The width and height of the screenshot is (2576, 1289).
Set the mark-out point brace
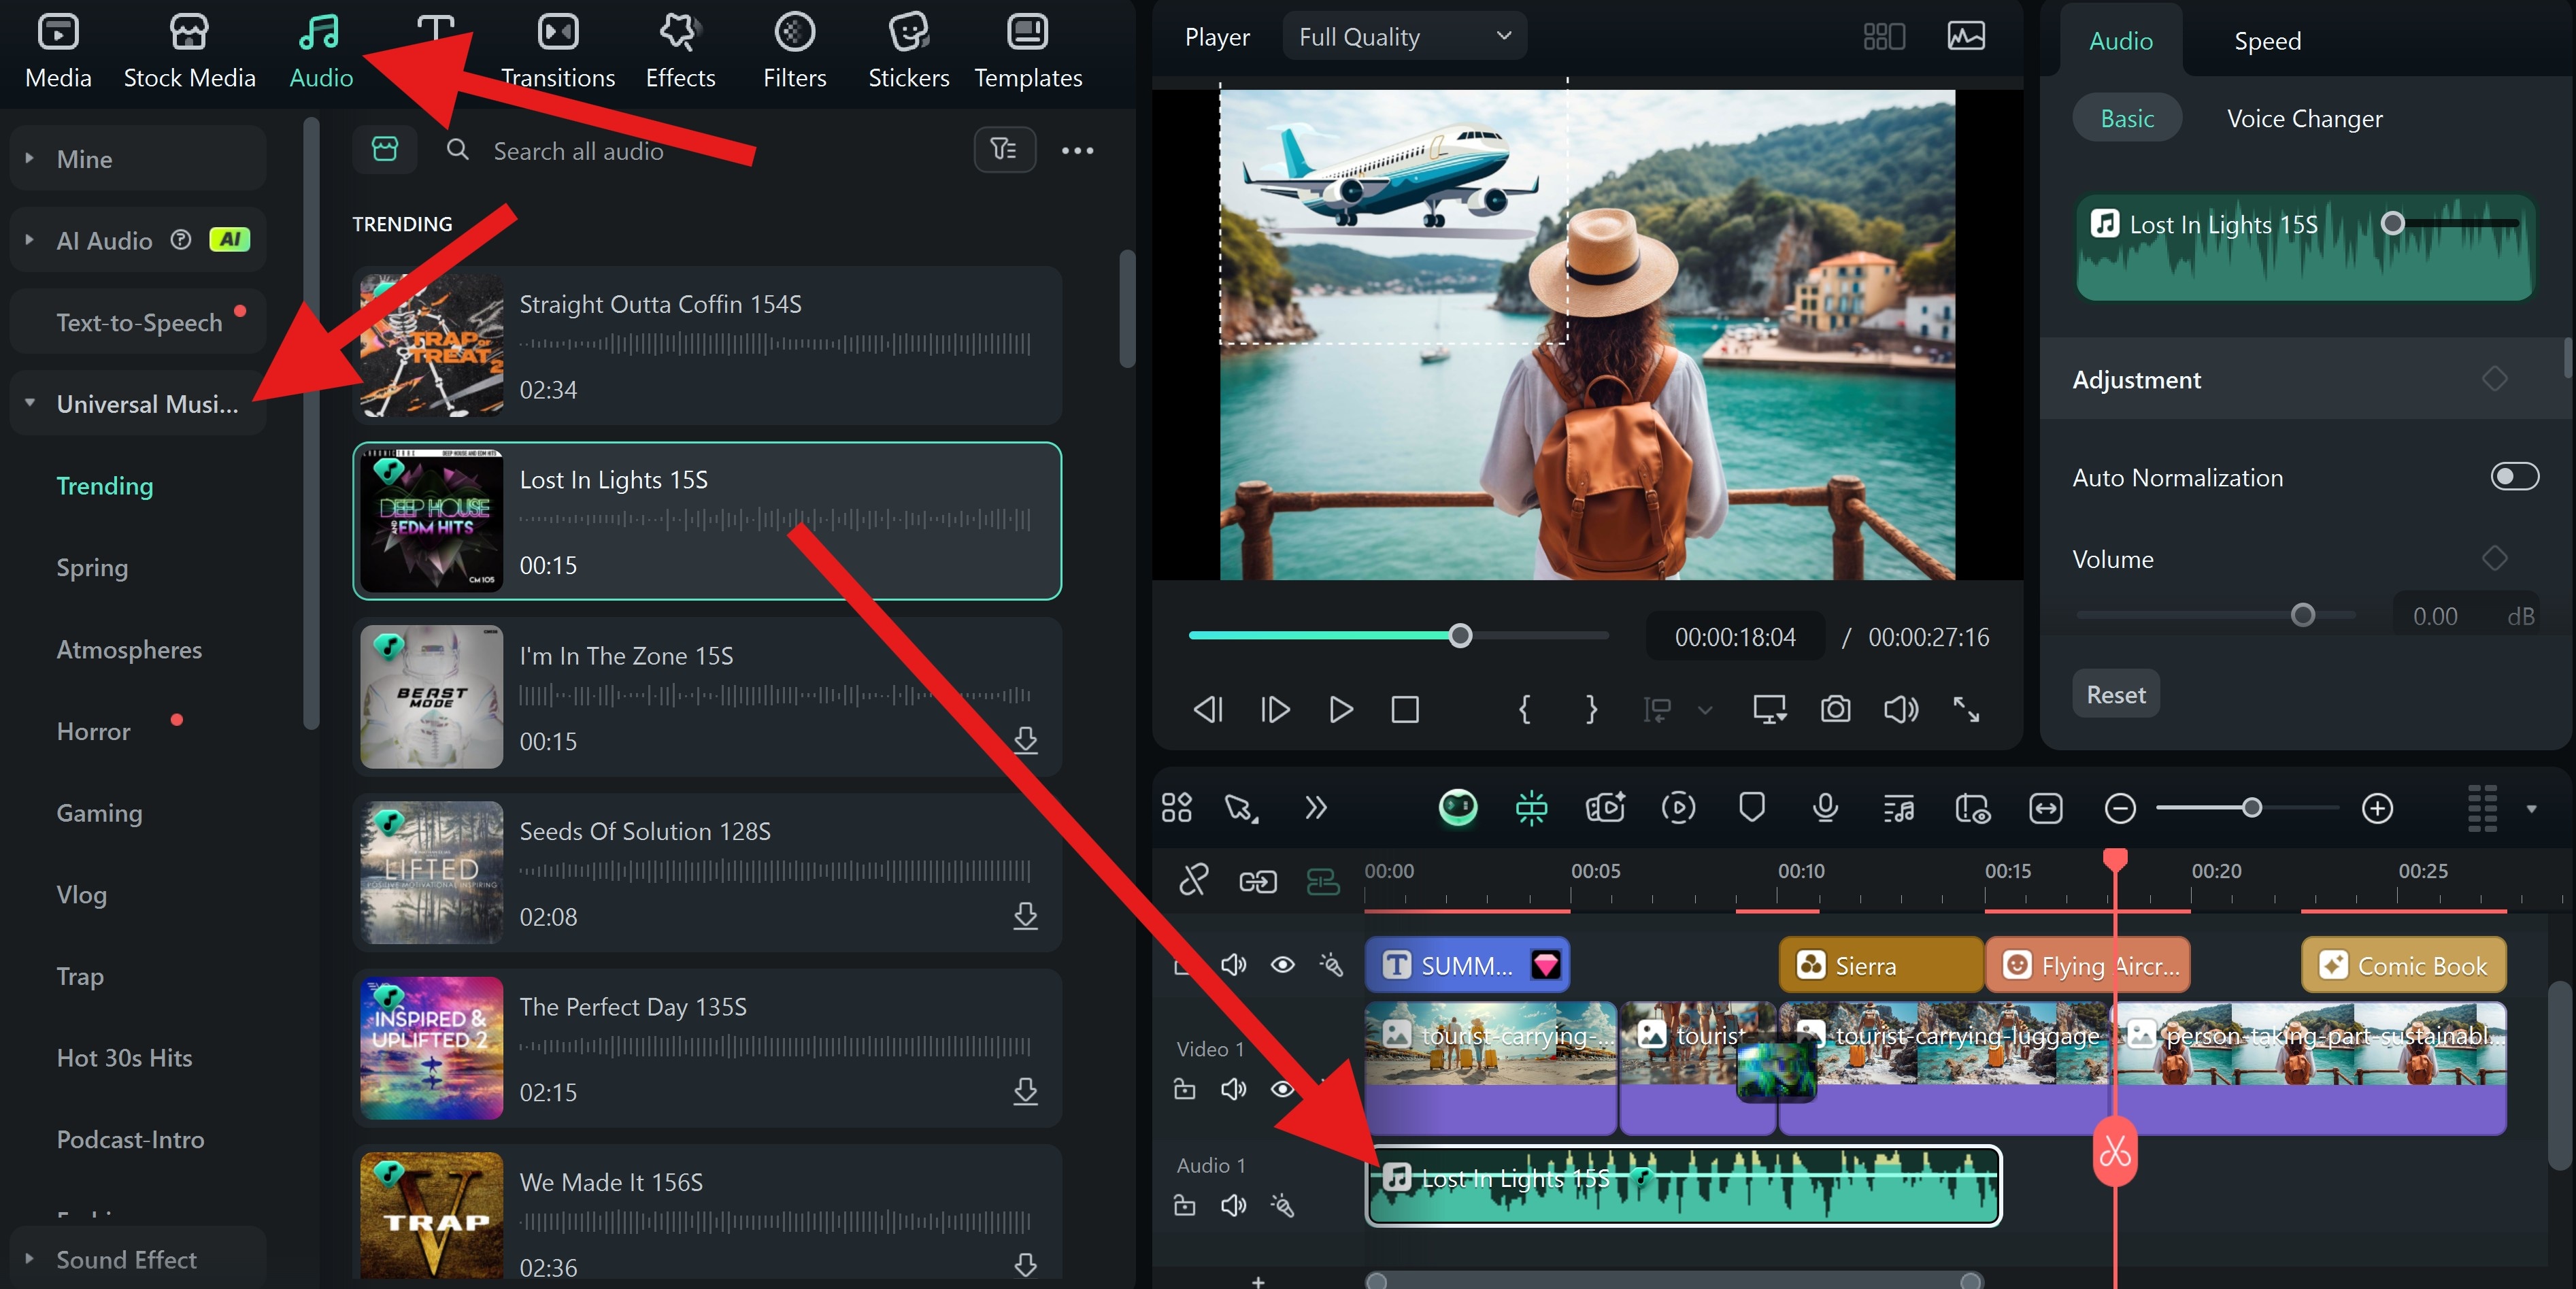1591,710
